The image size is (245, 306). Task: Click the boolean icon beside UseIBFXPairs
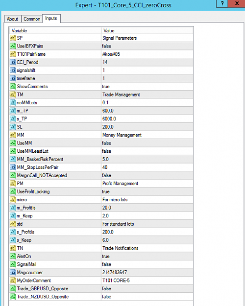13,46
